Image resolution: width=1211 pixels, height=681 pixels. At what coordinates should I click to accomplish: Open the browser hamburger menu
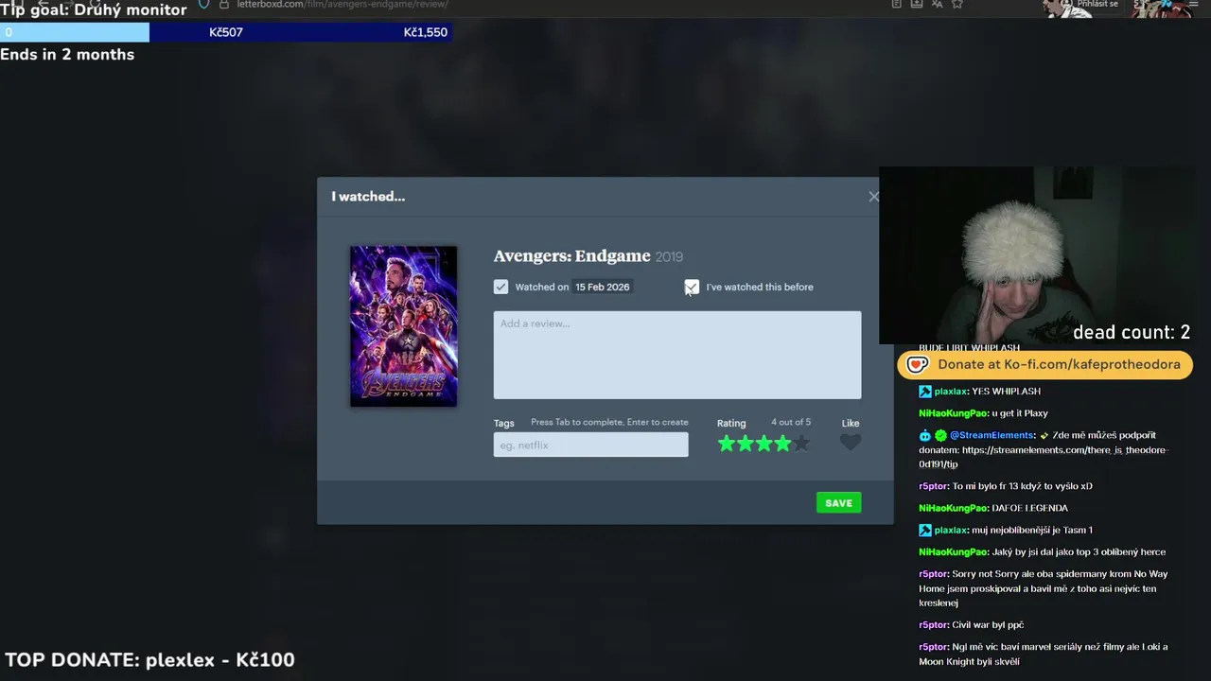click(1194, 5)
